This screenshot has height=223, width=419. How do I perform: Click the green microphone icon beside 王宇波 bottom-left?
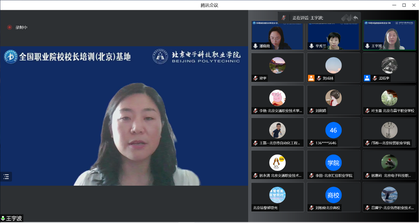[x=3, y=218]
